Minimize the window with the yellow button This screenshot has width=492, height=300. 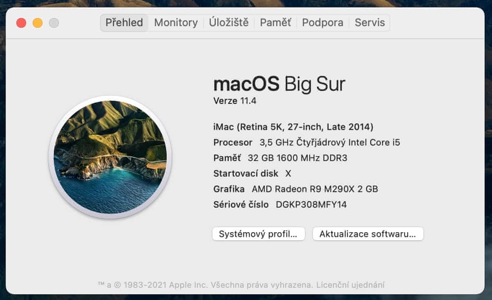click(38, 23)
